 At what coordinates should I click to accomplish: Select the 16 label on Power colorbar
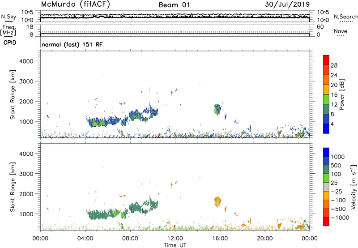(x=334, y=95)
